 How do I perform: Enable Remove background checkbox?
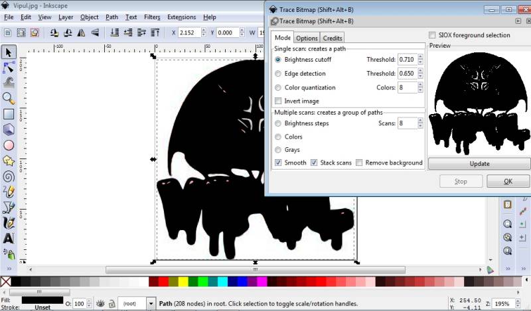359,162
